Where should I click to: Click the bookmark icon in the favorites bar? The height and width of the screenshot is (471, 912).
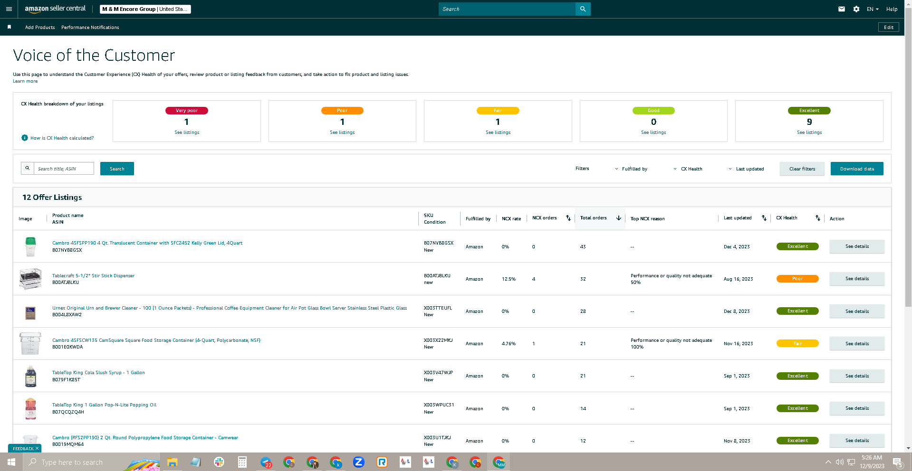pyautogui.click(x=9, y=27)
